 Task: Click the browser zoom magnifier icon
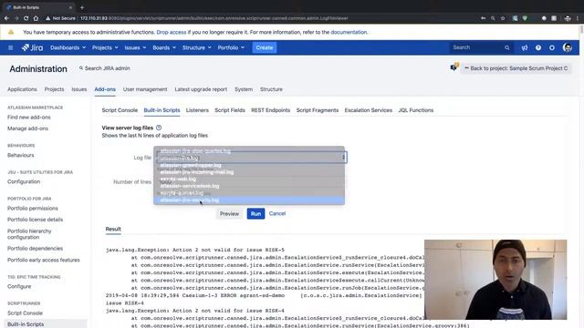coord(493,18)
